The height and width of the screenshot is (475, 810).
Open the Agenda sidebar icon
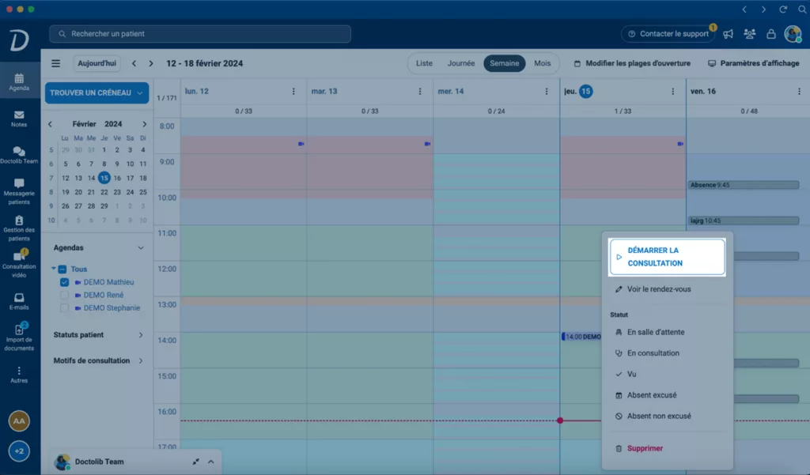[x=19, y=81]
